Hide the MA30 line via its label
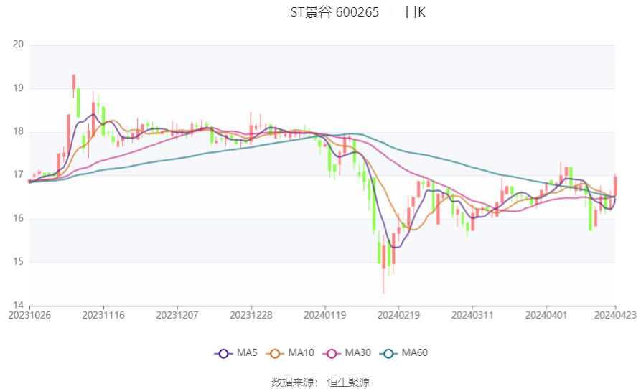The width and height of the screenshot is (641, 389). pos(357,352)
